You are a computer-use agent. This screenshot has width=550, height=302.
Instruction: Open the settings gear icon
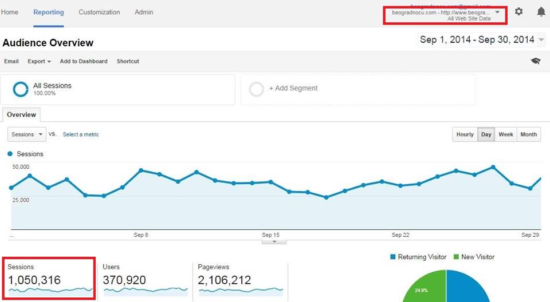(518, 11)
